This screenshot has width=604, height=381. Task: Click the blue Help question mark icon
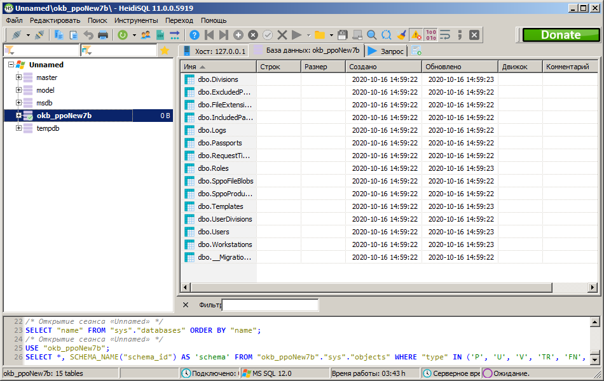(x=195, y=35)
